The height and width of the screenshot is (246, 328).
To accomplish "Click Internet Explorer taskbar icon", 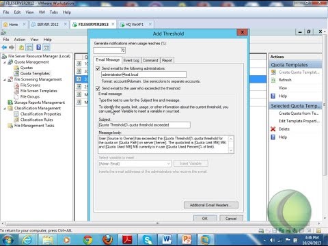I will click(x=27, y=240).
